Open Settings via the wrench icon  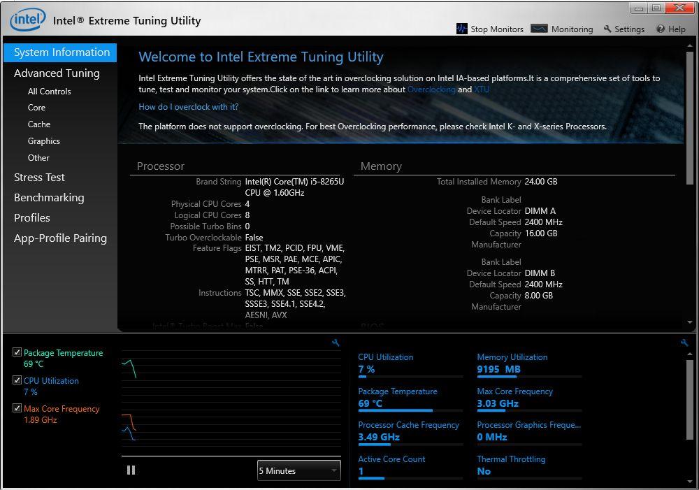607,29
